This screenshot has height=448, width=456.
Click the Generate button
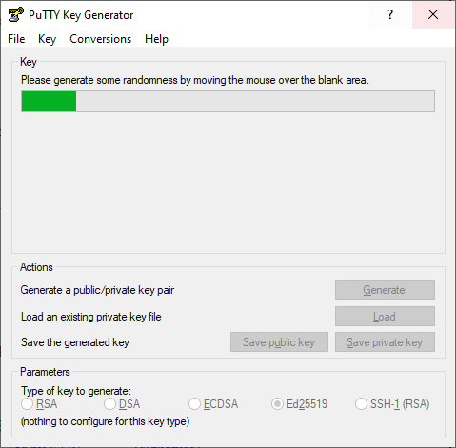point(385,289)
